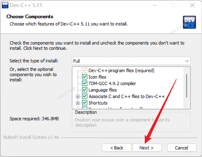Toggle Associate C and C++ files checkbox
This screenshot has height=157, width=202.
tap(85, 96)
